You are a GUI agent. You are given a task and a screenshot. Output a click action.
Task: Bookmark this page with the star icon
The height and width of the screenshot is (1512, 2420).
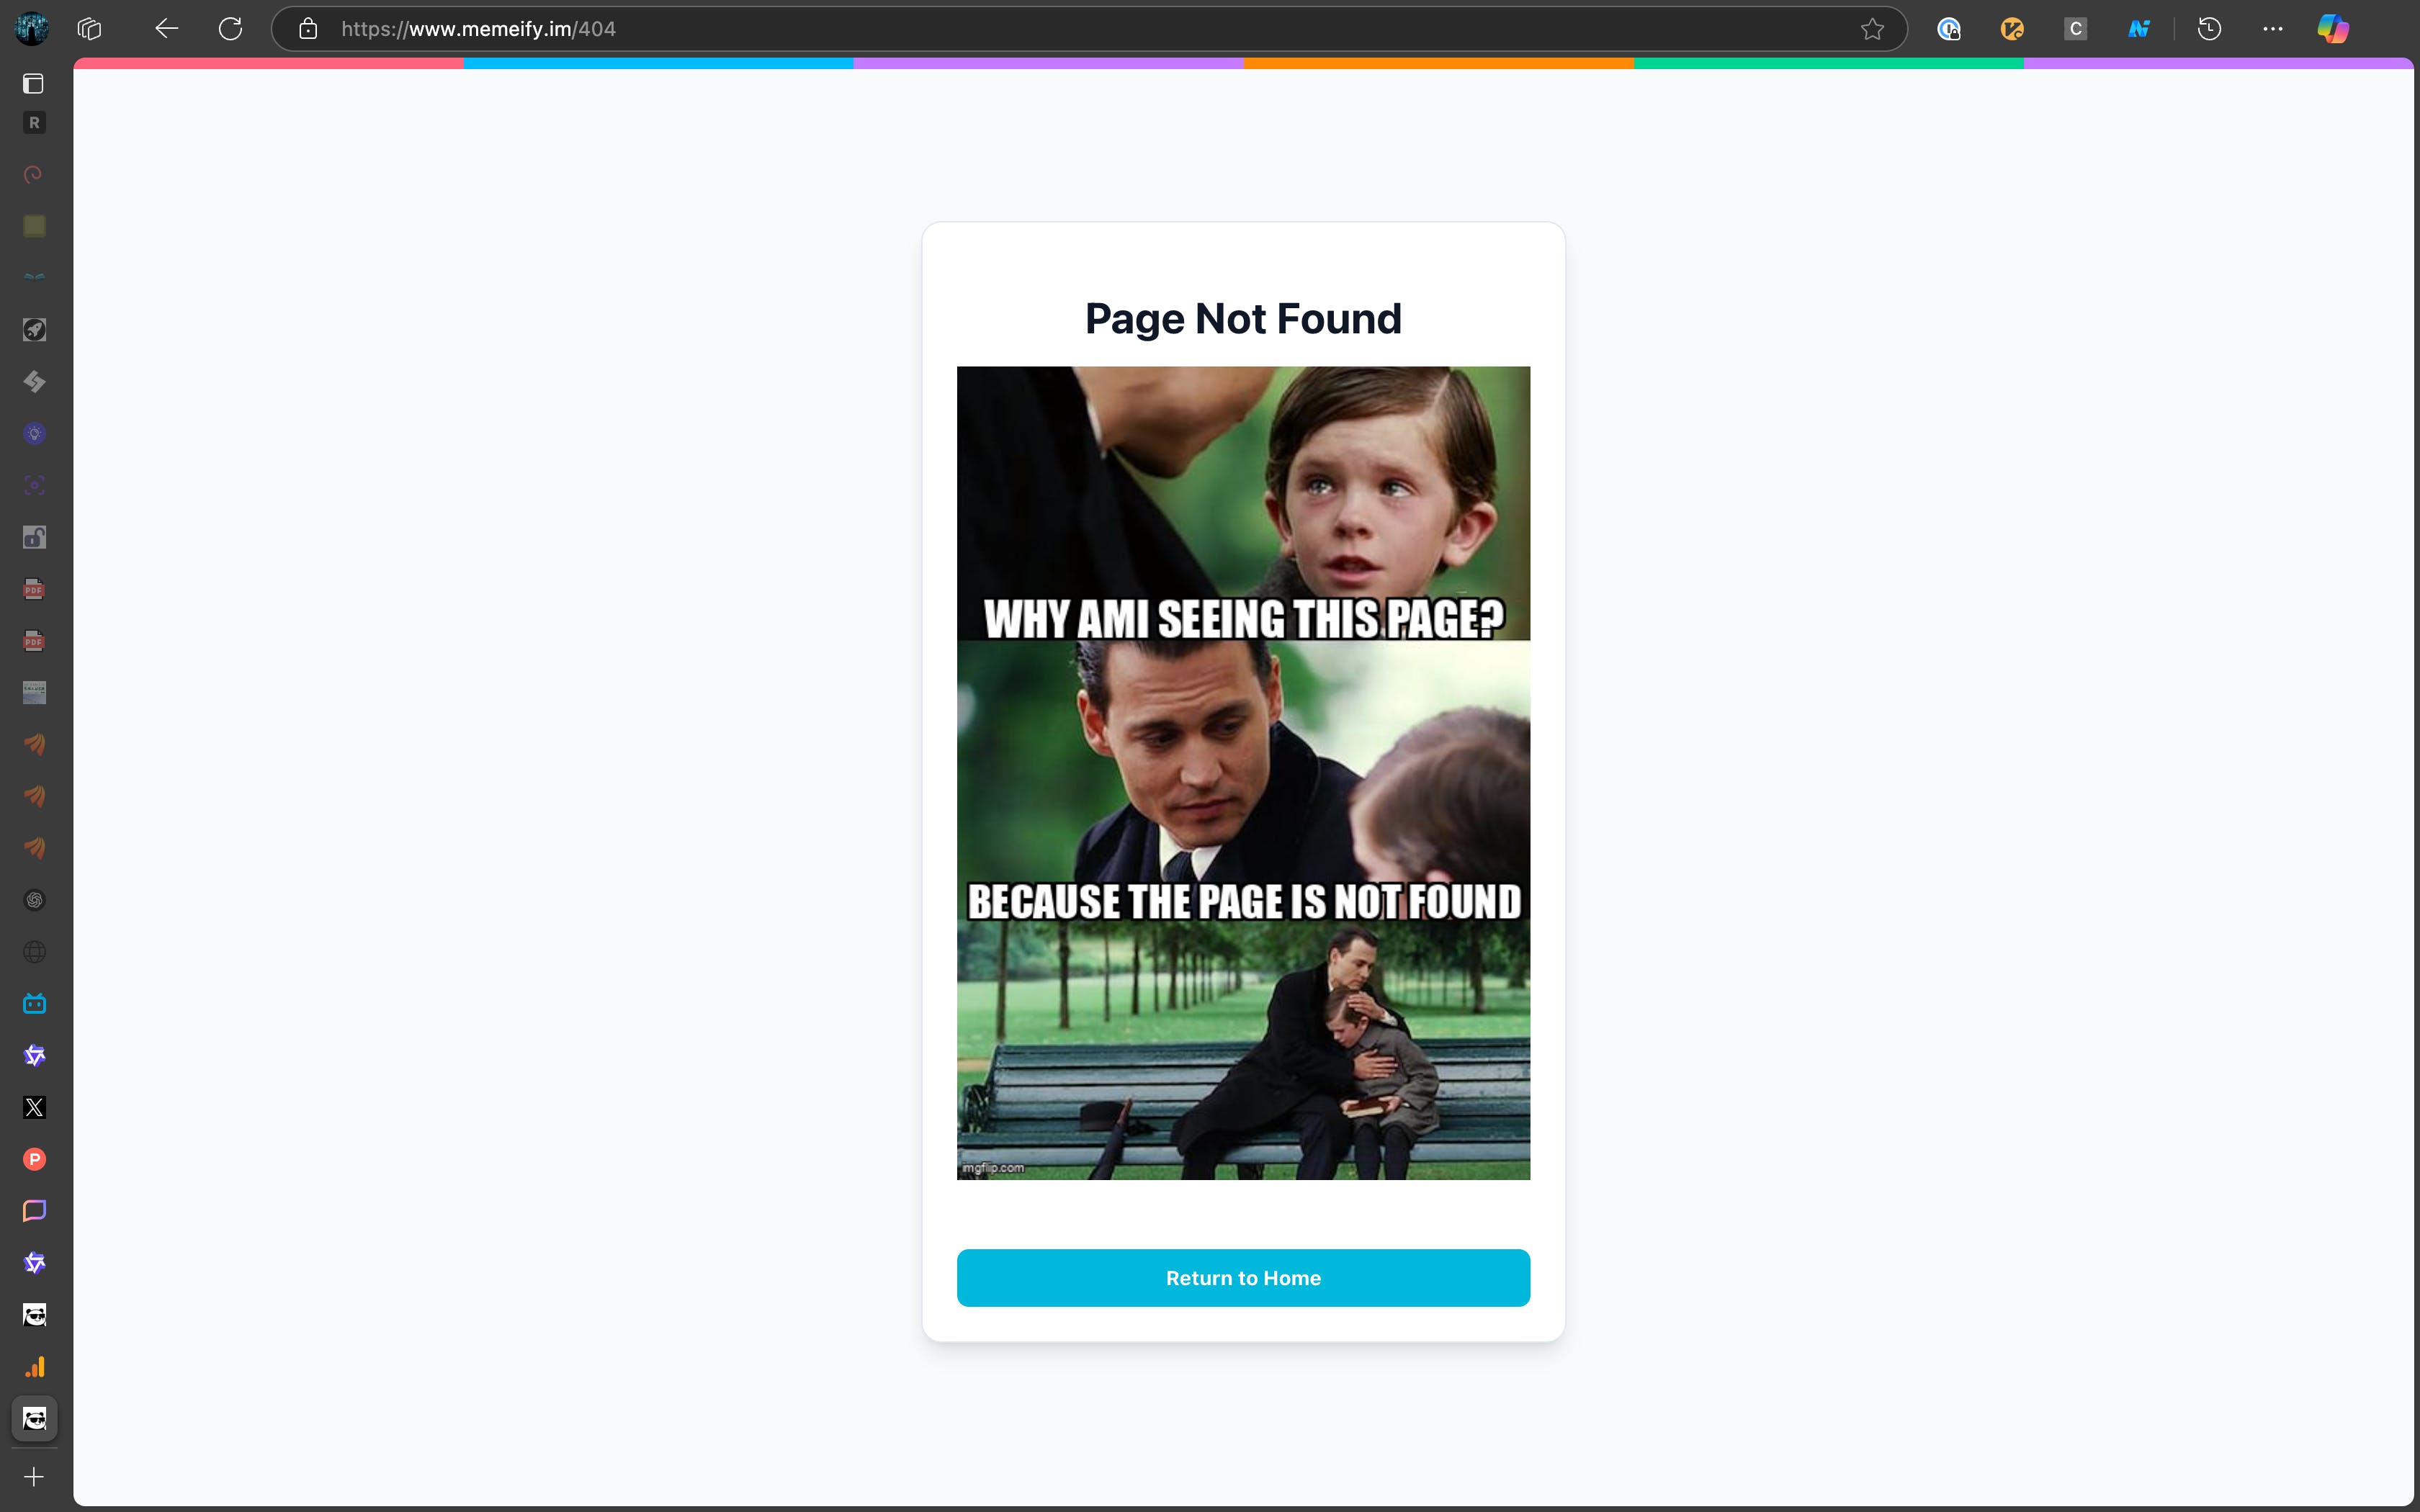(1872, 29)
